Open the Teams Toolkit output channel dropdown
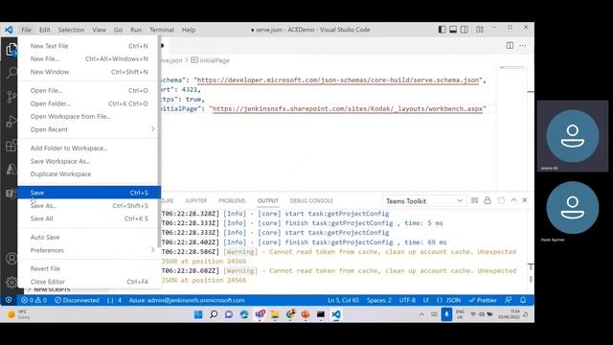Image resolution: width=613 pixels, height=345 pixels. (424, 201)
